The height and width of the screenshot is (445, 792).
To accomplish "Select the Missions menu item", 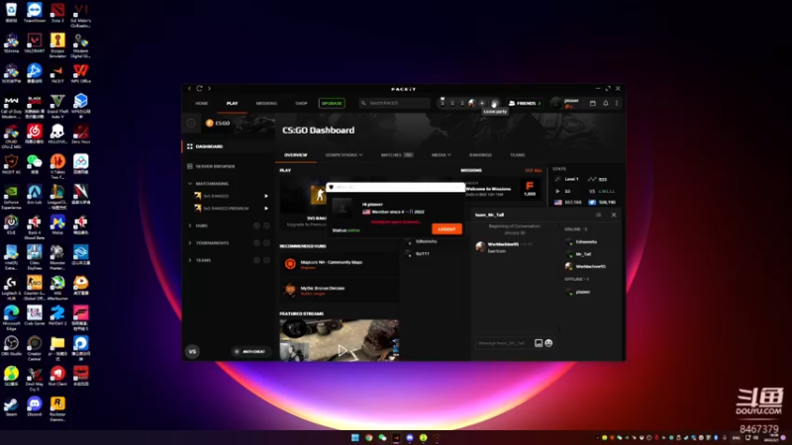I will coord(266,103).
